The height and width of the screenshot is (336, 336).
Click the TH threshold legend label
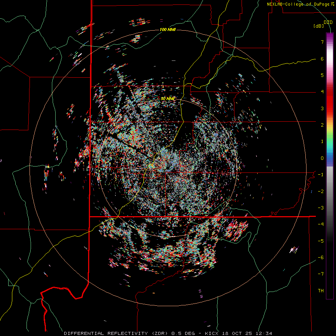click(321, 291)
